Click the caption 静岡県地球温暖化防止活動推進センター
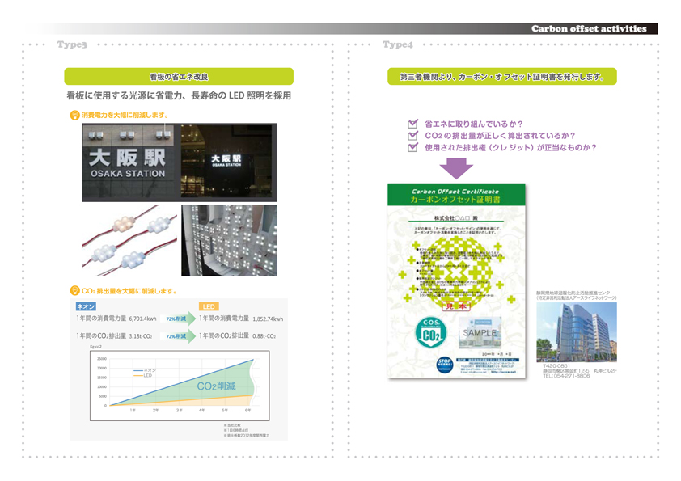This screenshot has height=481, width=681. coord(575,293)
